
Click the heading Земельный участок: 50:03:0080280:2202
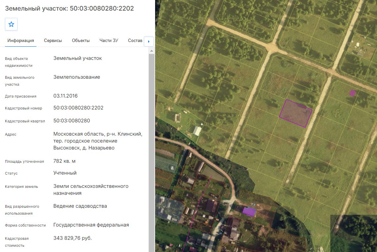69,8
